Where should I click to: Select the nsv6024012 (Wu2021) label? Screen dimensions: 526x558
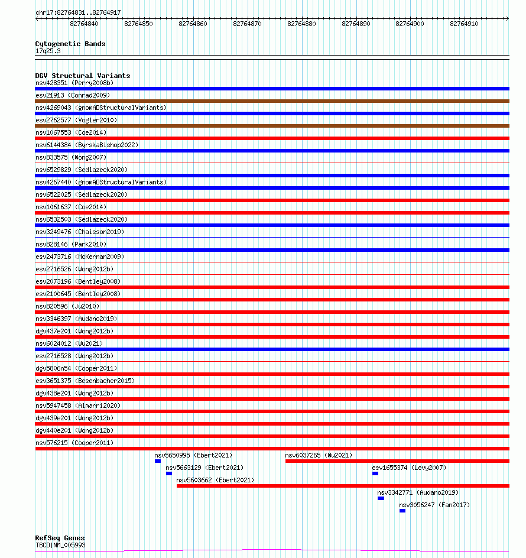[69, 345]
